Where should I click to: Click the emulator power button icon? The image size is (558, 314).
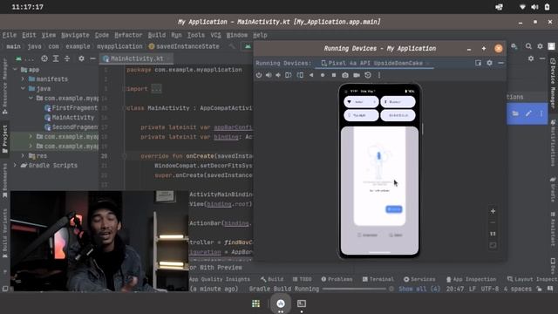259,75
